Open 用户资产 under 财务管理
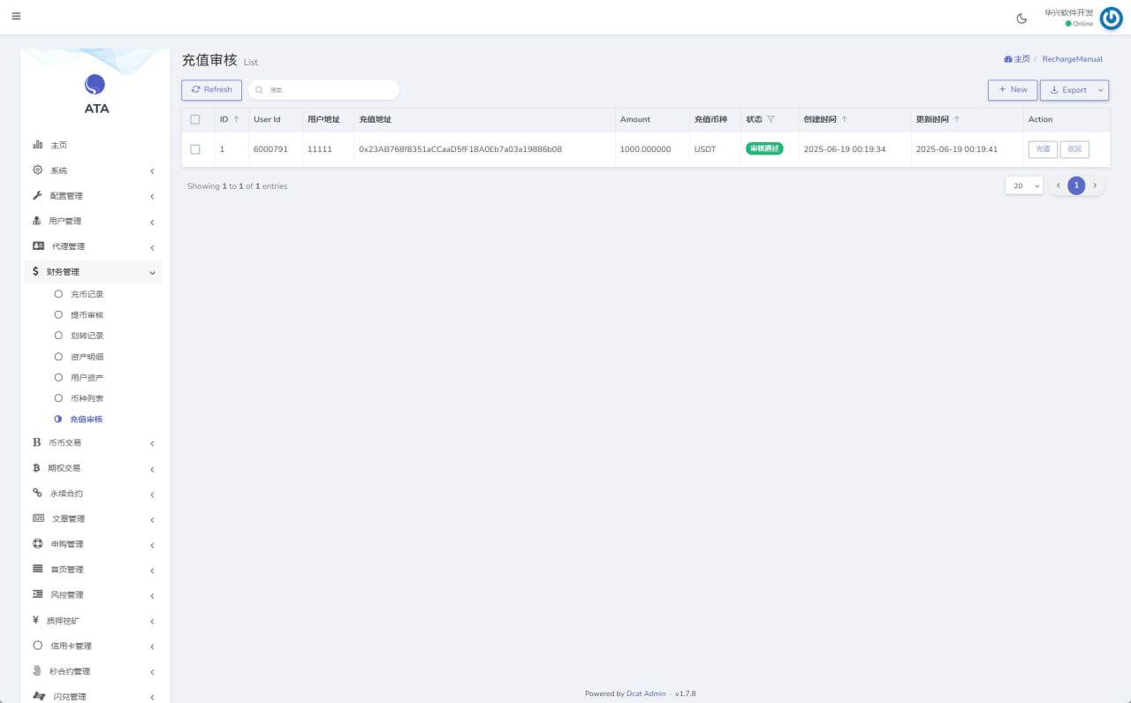This screenshot has width=1131, height=703. (87, 378)
